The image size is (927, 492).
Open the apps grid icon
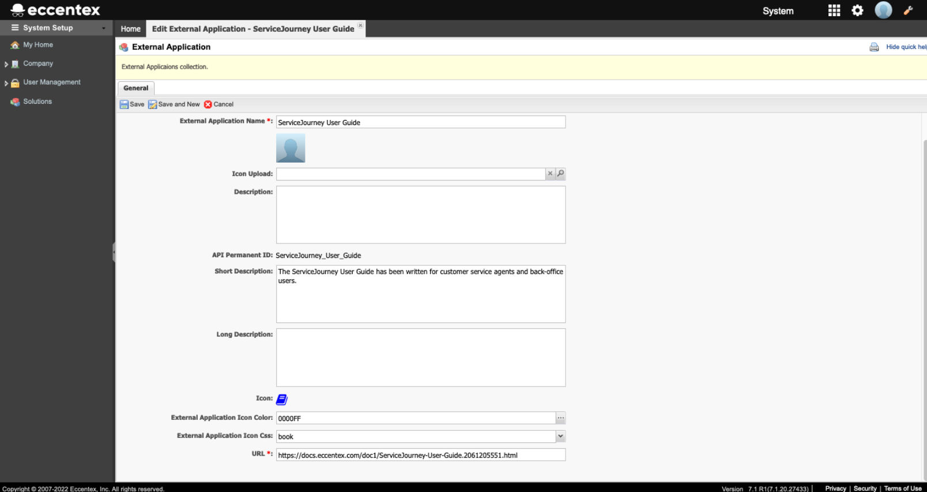point(834,10)
